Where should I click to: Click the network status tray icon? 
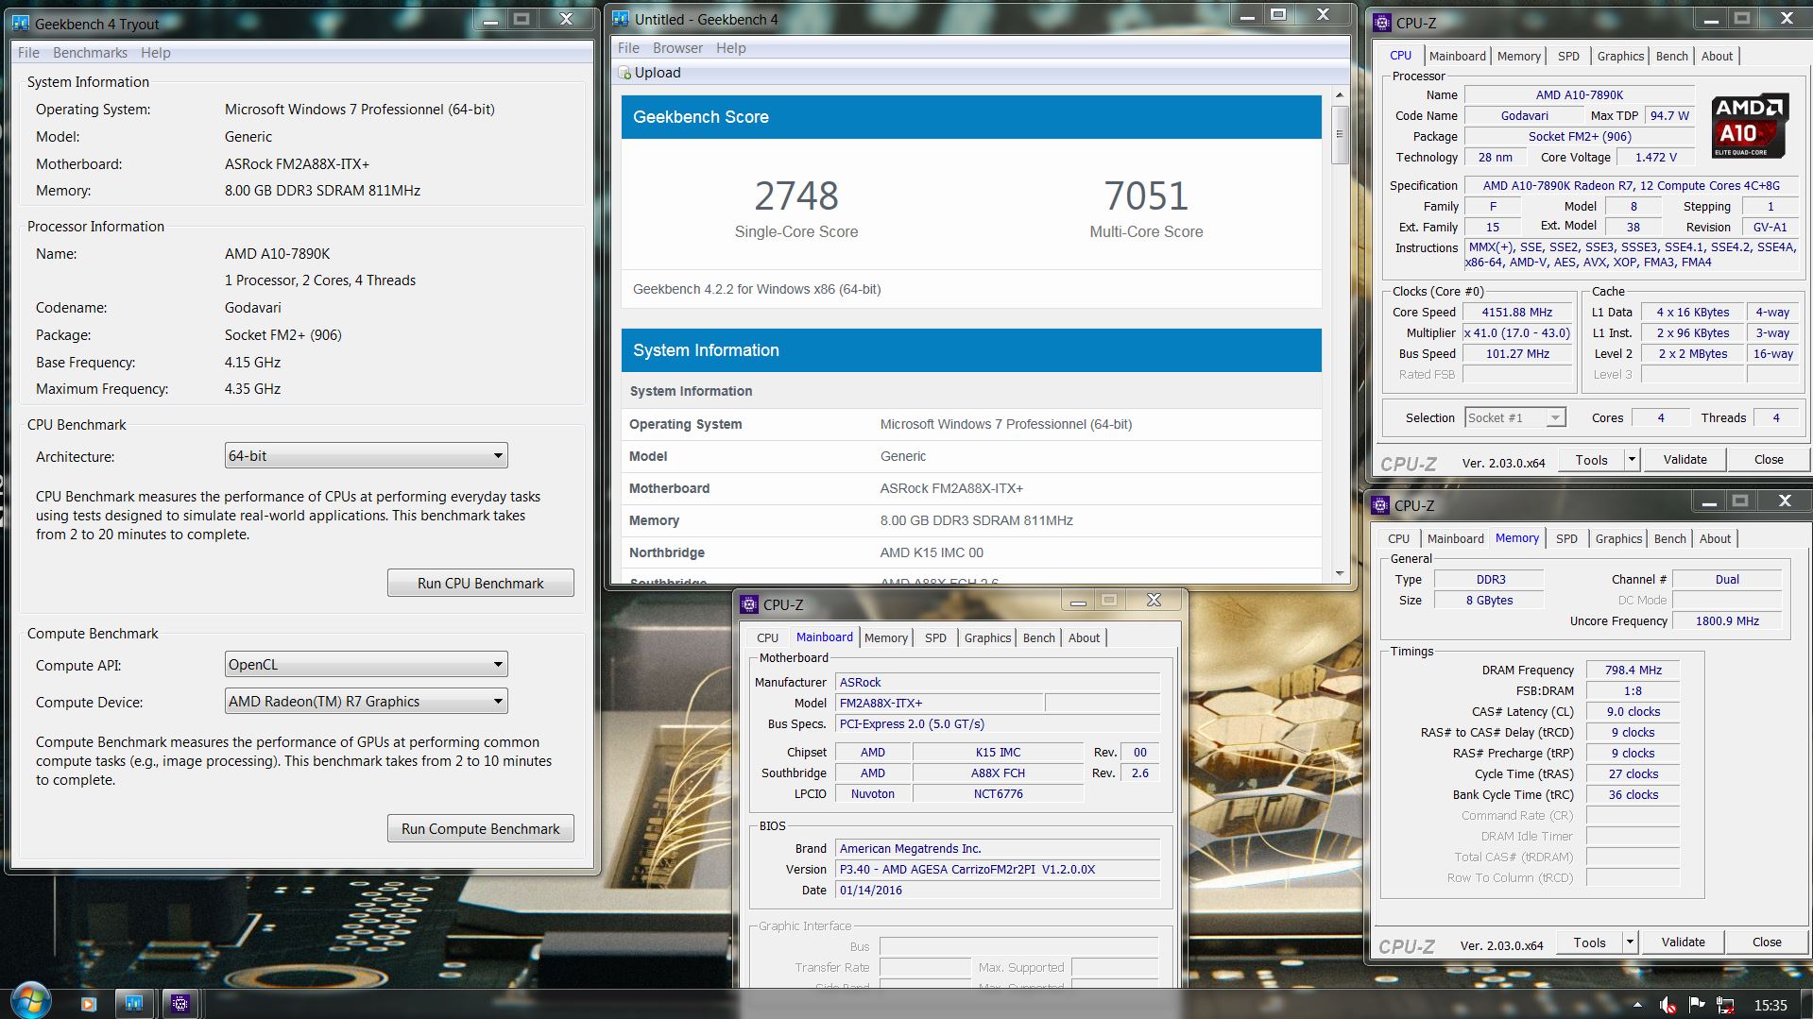[x=1725, y=1005]
